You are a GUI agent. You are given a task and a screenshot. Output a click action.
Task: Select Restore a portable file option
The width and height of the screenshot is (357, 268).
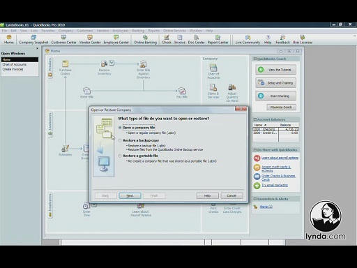pyautogui.click(x=120, y=156)
